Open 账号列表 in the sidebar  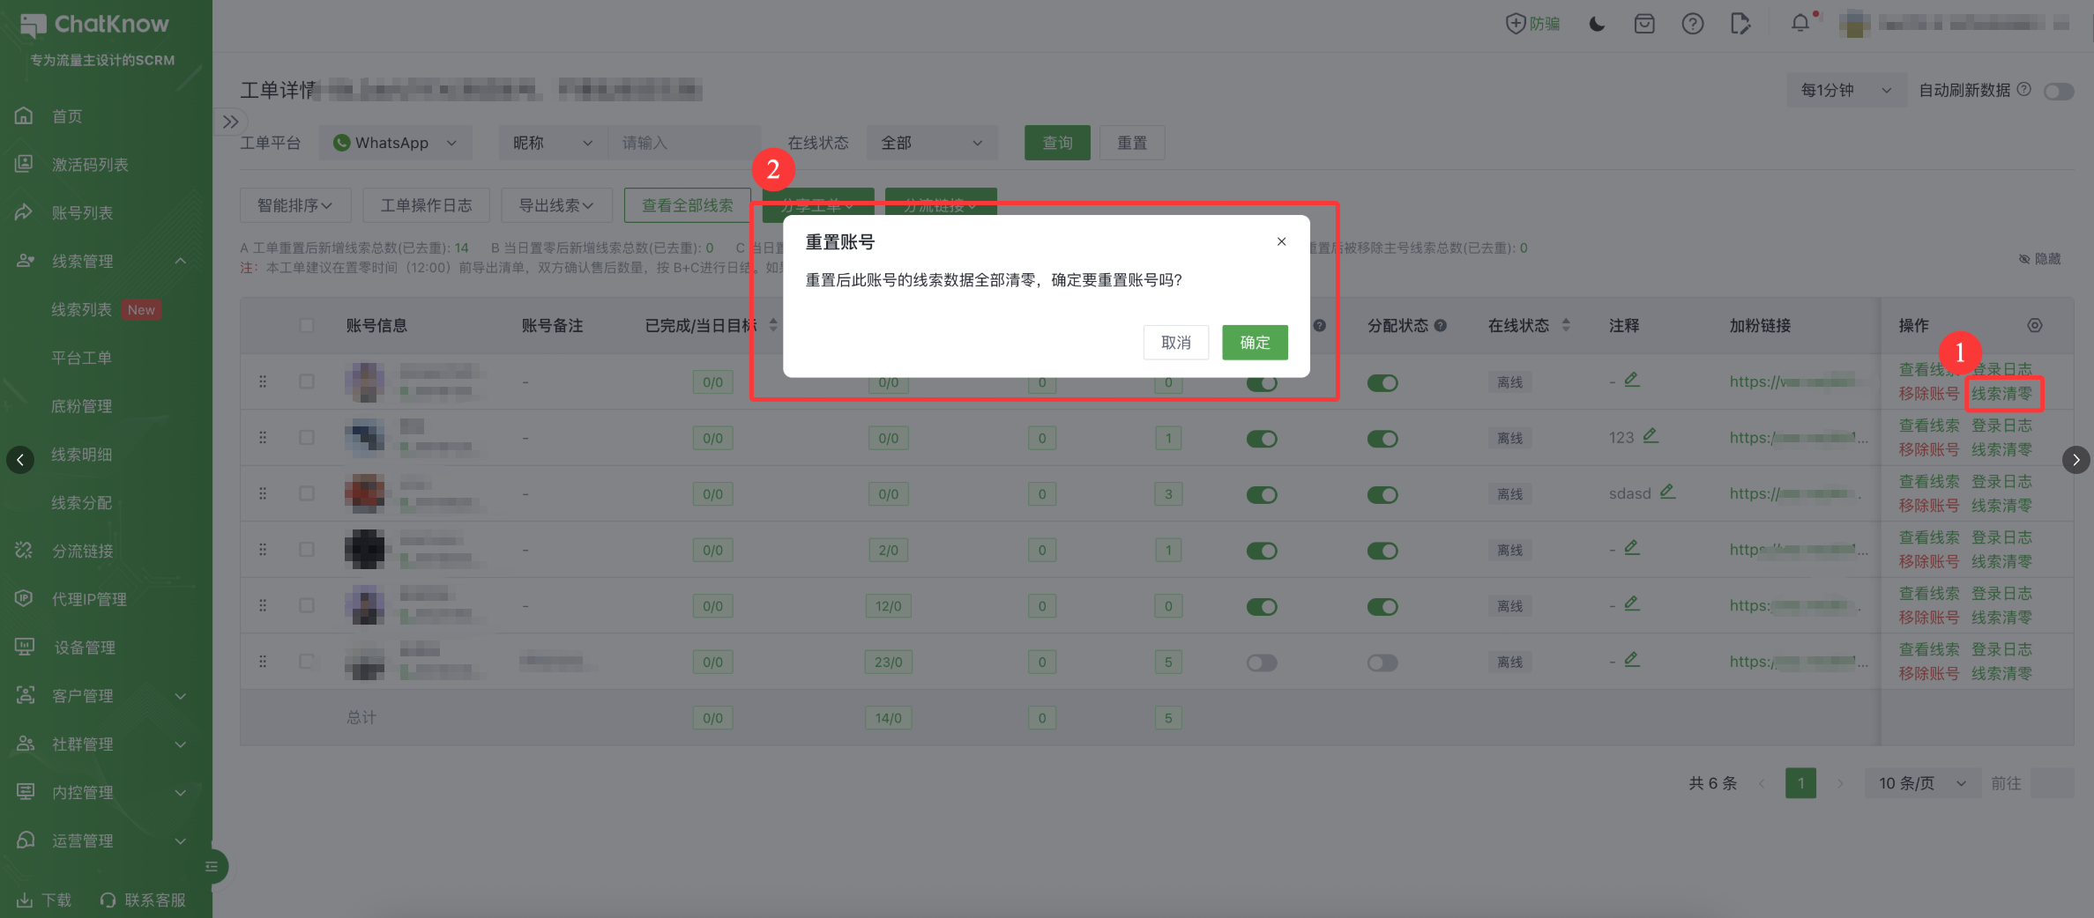(x=82, y=212)
